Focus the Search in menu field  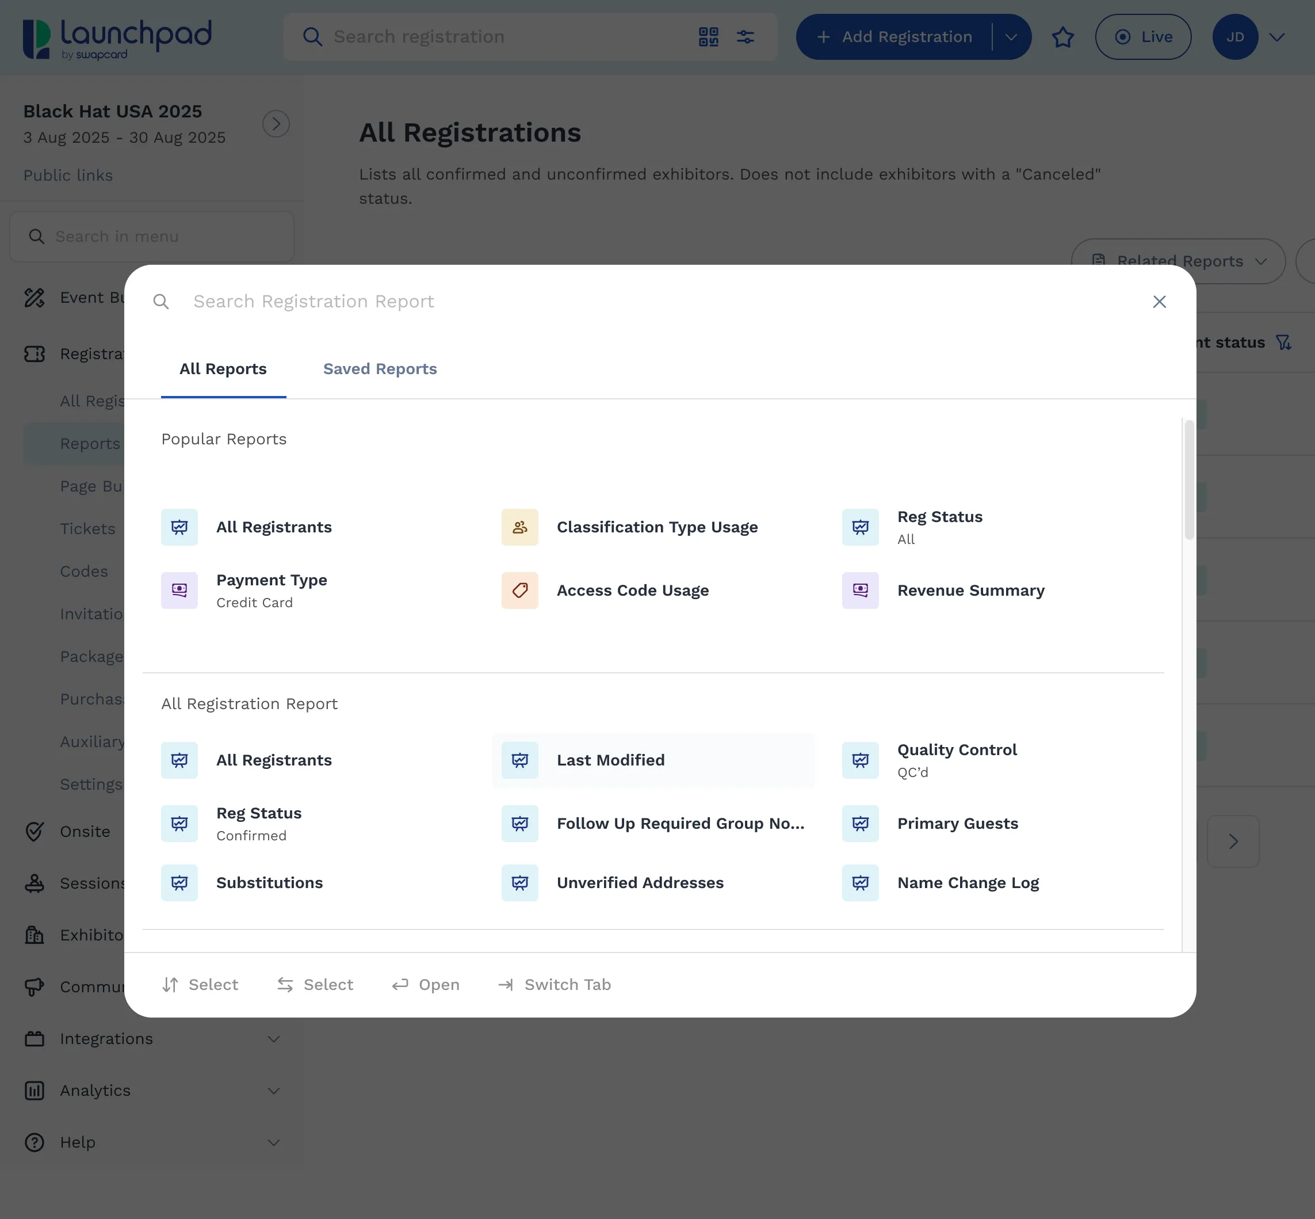[152, 236]
